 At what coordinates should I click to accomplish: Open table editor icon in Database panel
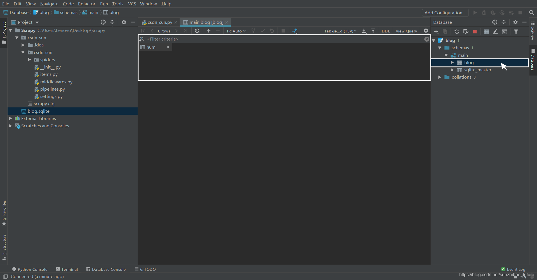pos(486,32)
